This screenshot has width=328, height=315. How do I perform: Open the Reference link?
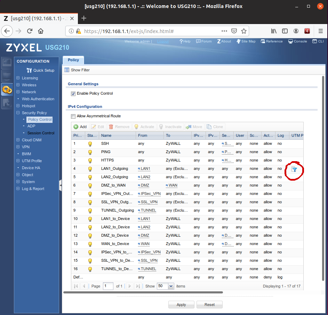point(272,41)
